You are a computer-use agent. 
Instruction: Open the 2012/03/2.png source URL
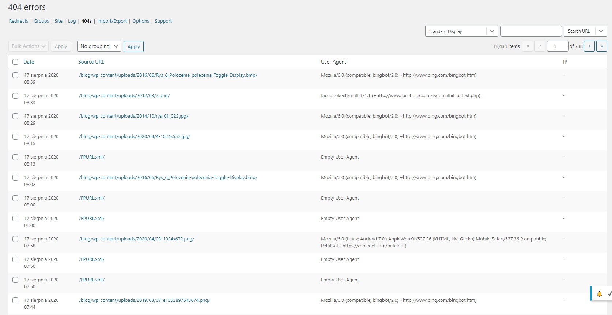[x=124, y=96]
